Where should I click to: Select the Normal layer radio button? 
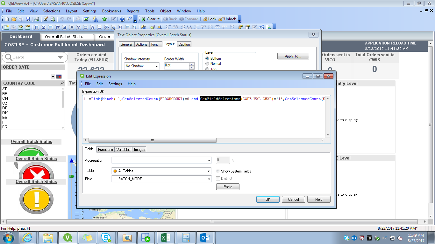coord(207,64)
